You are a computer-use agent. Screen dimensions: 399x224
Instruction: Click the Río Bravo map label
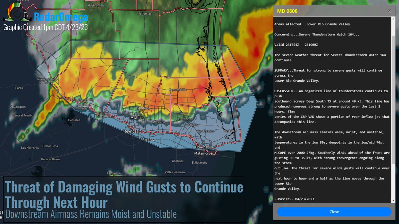tap(149, 140)
